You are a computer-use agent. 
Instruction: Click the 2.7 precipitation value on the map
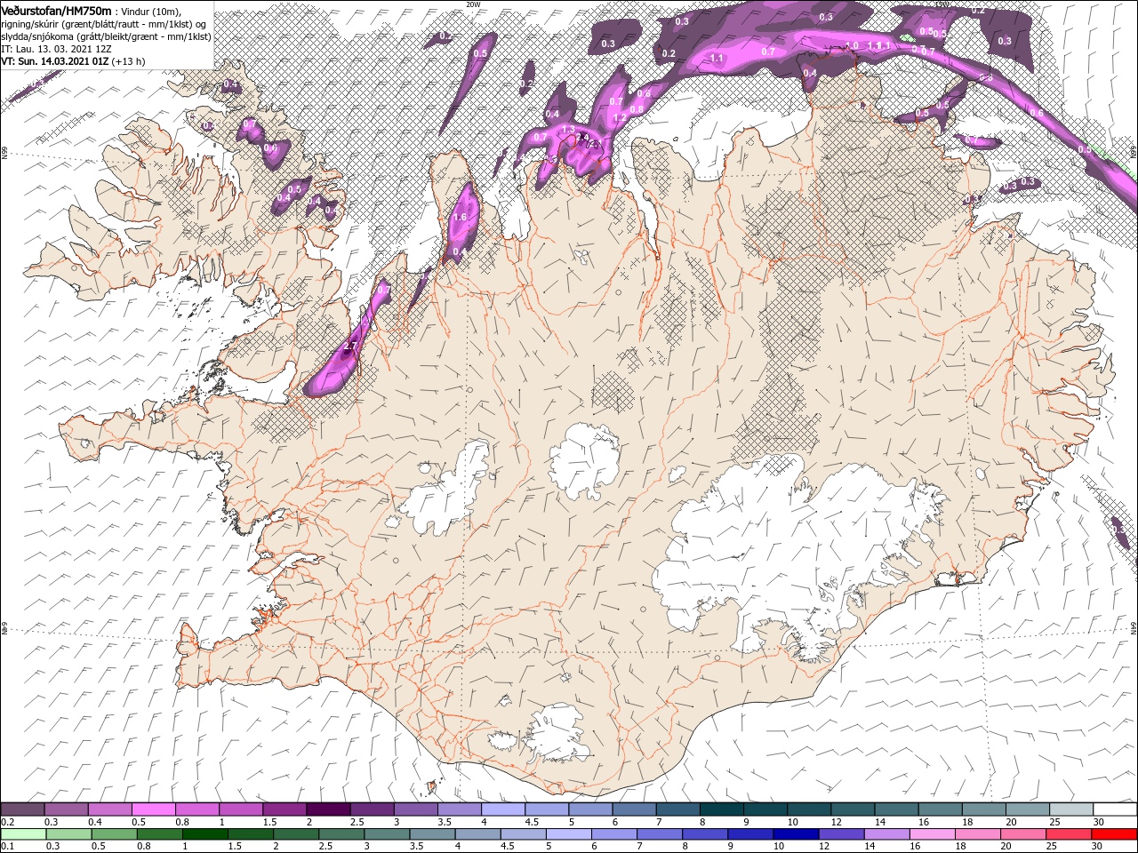click(349, 347)
